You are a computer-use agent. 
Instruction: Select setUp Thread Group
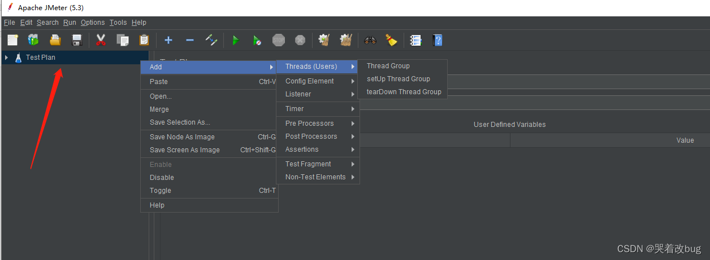coord(402,79)
